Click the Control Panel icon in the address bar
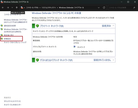Viewport: 138px width, 108px height. [22, 7]
